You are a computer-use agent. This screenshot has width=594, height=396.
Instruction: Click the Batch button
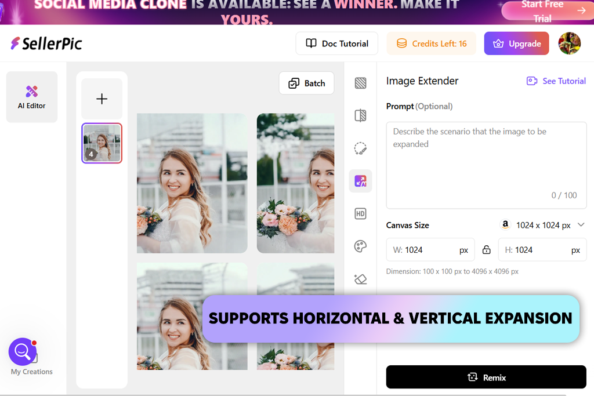coord(306,83)
